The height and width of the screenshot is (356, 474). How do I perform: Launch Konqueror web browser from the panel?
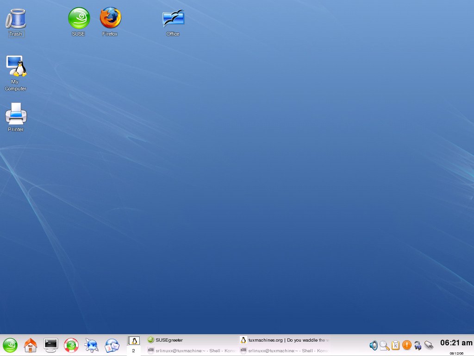[x=92, y=345]
